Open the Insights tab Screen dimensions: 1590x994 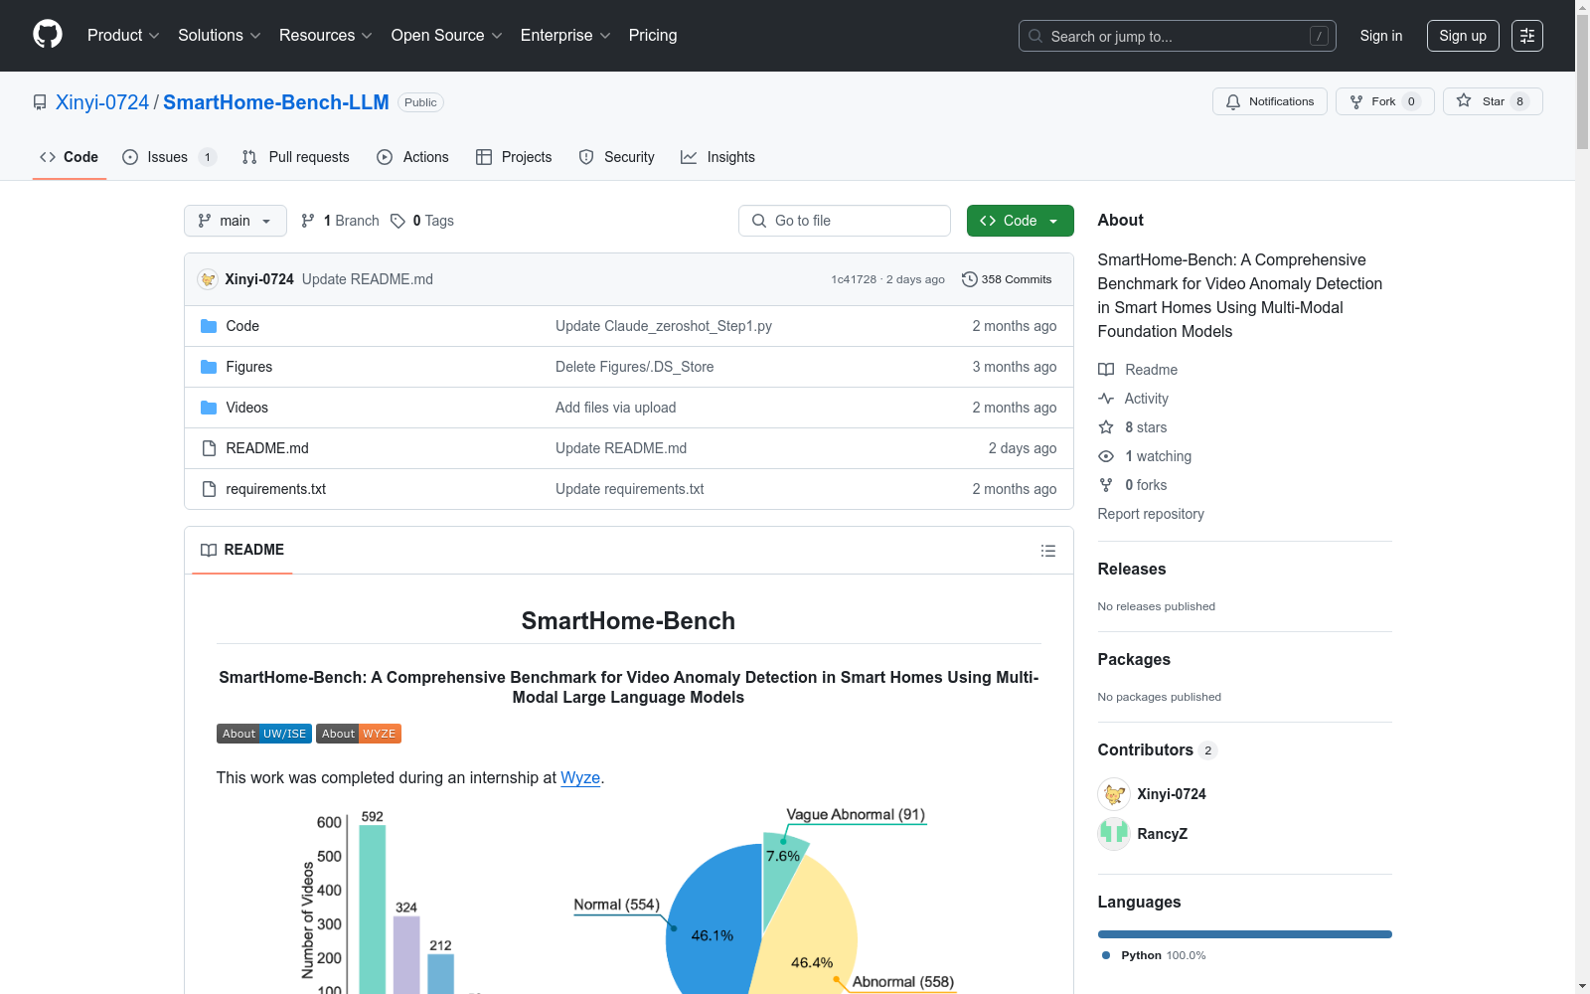click(718, 157)
